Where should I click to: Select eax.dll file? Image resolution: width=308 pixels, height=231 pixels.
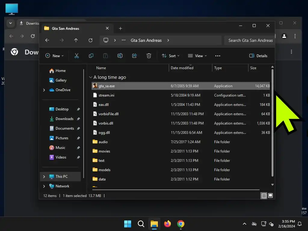pos(181,105)
